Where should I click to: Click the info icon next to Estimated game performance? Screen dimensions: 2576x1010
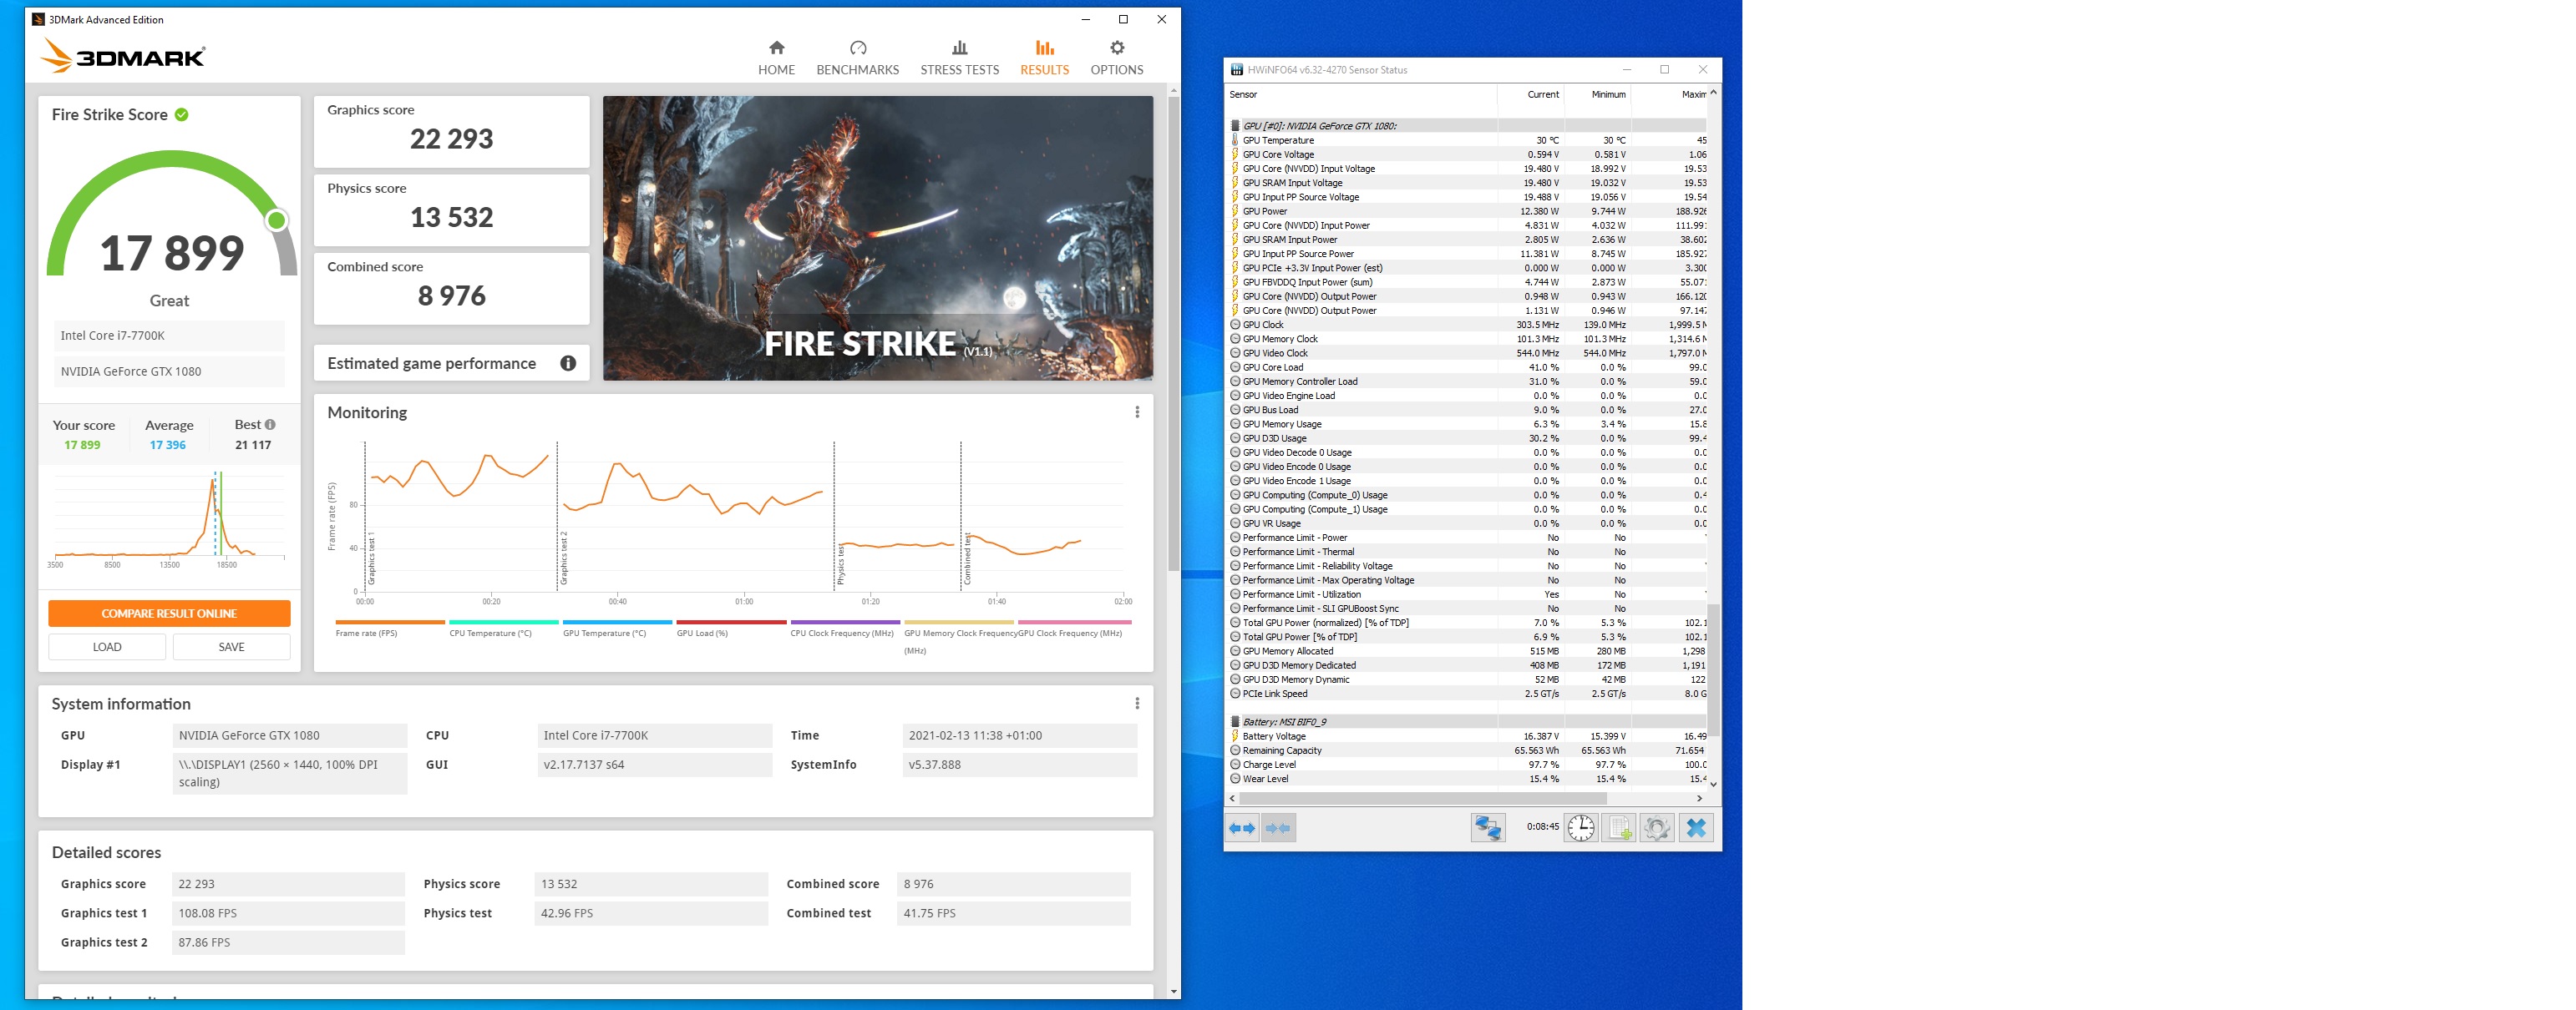tap(568, 364)
